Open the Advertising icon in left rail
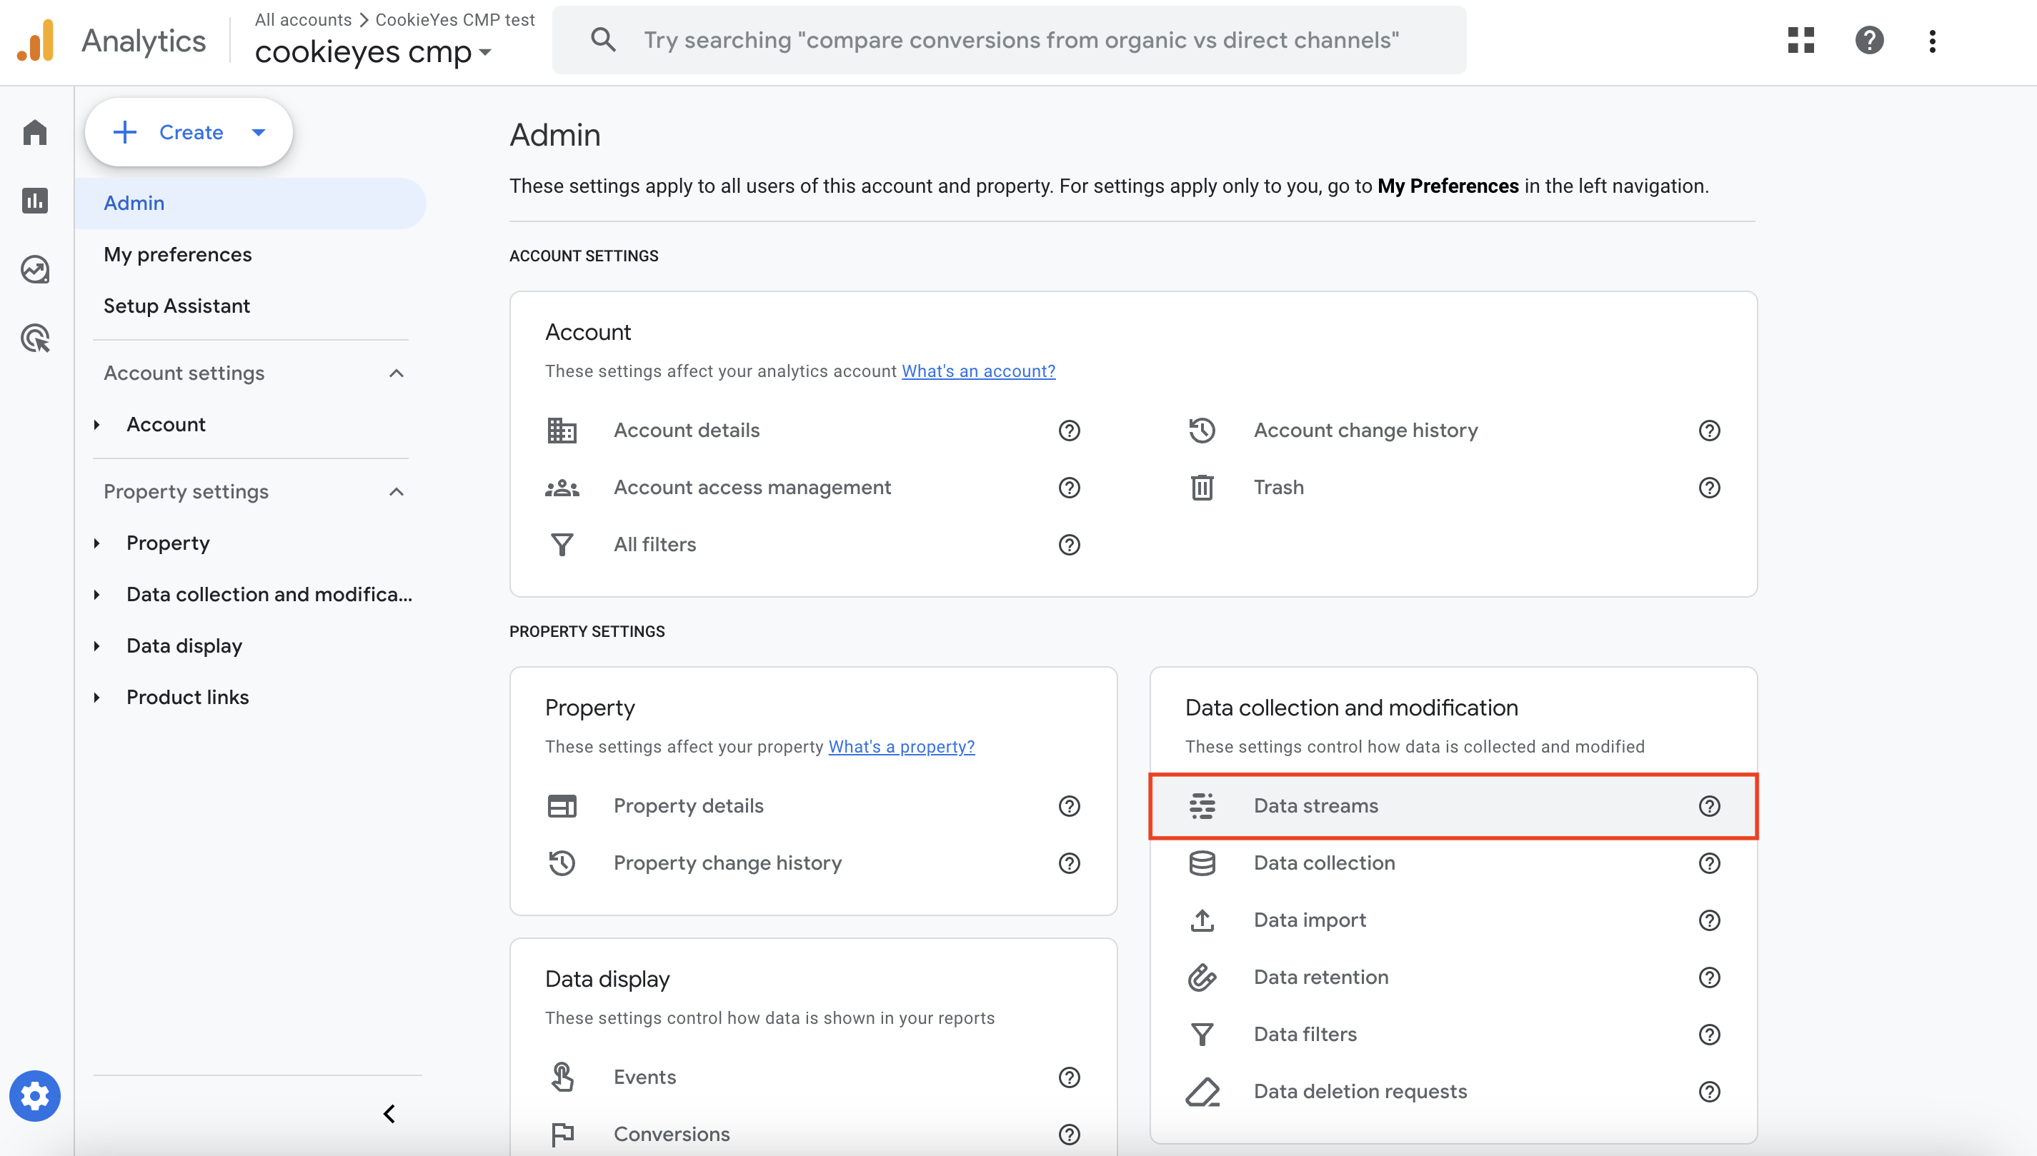The image size is (2037, 1156). click(x=35, y=338)
